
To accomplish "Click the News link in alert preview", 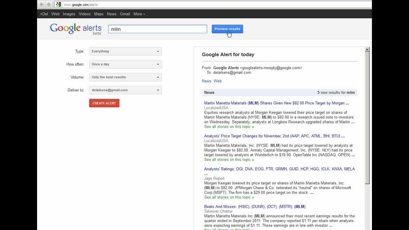I will pos(206,81).
